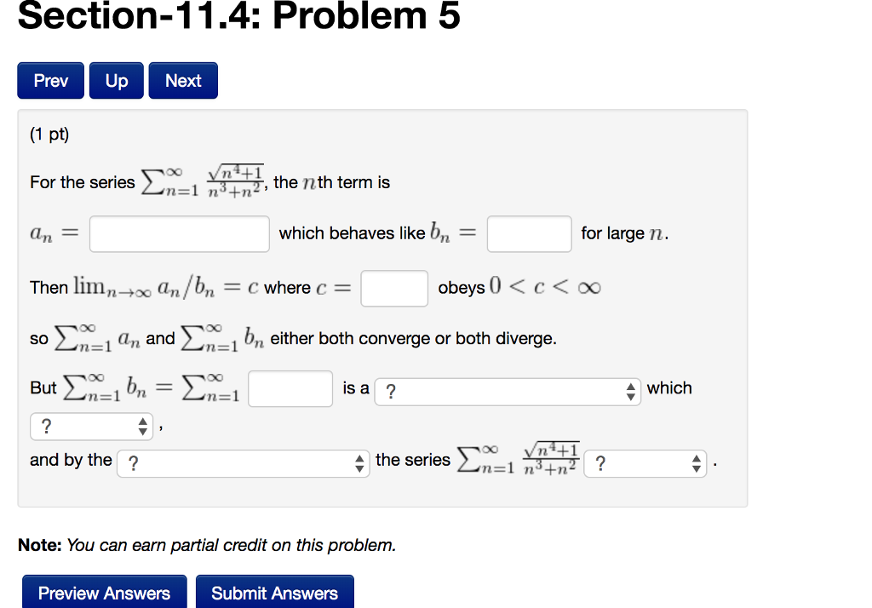The width and height of the screenshot is (872, 608).
Task: Open the '?' dropdown below 'But'
Action: point(85,426)
